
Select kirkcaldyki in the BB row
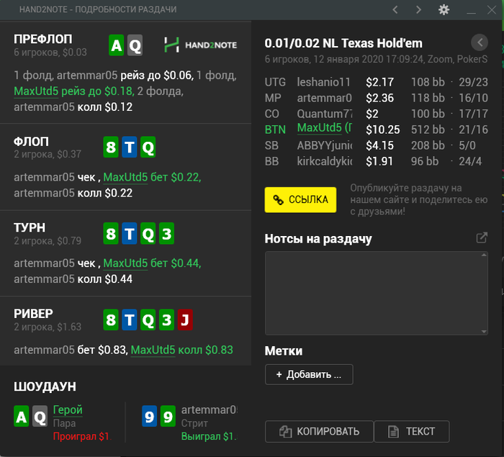pyautogui.click(x=325, y=161)
